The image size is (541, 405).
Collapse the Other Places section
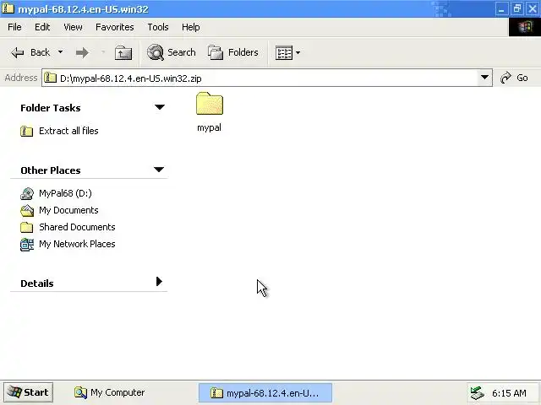pos(159,170)
